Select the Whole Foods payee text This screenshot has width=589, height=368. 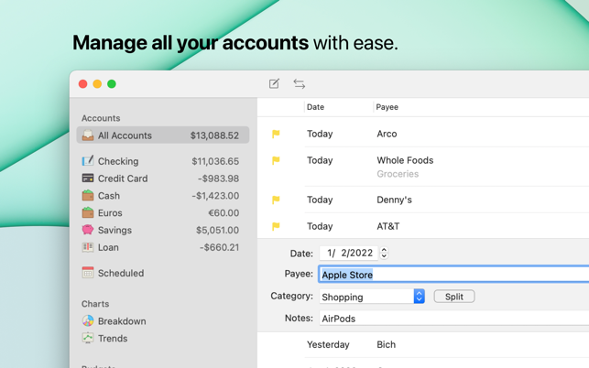405,160
